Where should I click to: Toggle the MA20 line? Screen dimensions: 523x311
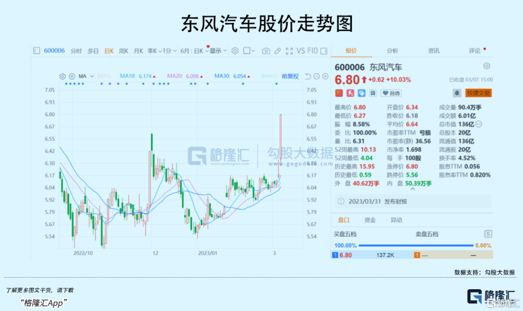185,76
